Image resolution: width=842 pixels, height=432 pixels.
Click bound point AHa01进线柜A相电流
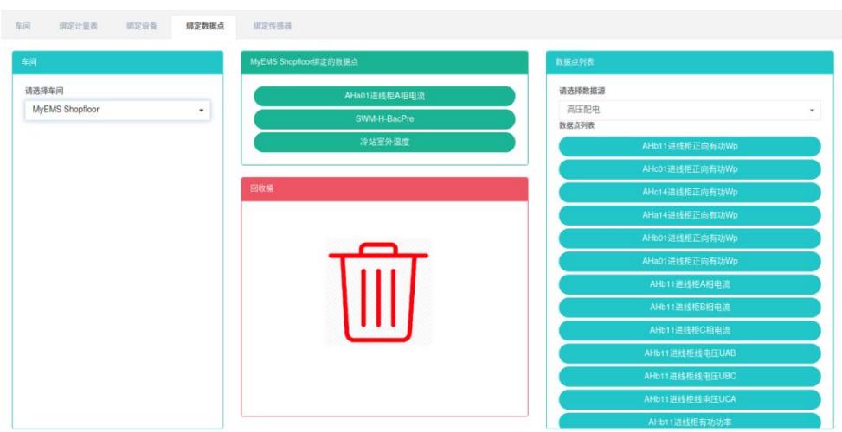click(384, 96)
